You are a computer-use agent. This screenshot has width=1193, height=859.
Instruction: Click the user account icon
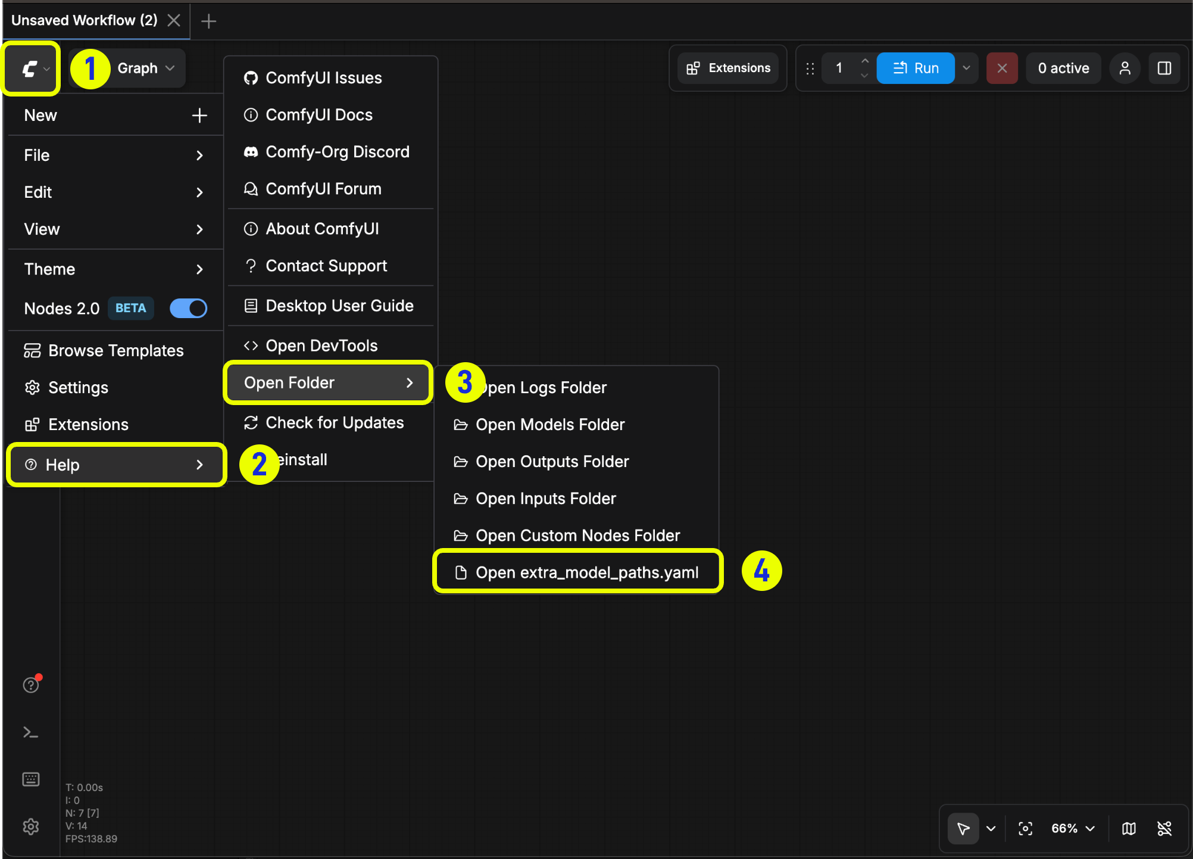pyautogui.click(x=1125, y=68)
